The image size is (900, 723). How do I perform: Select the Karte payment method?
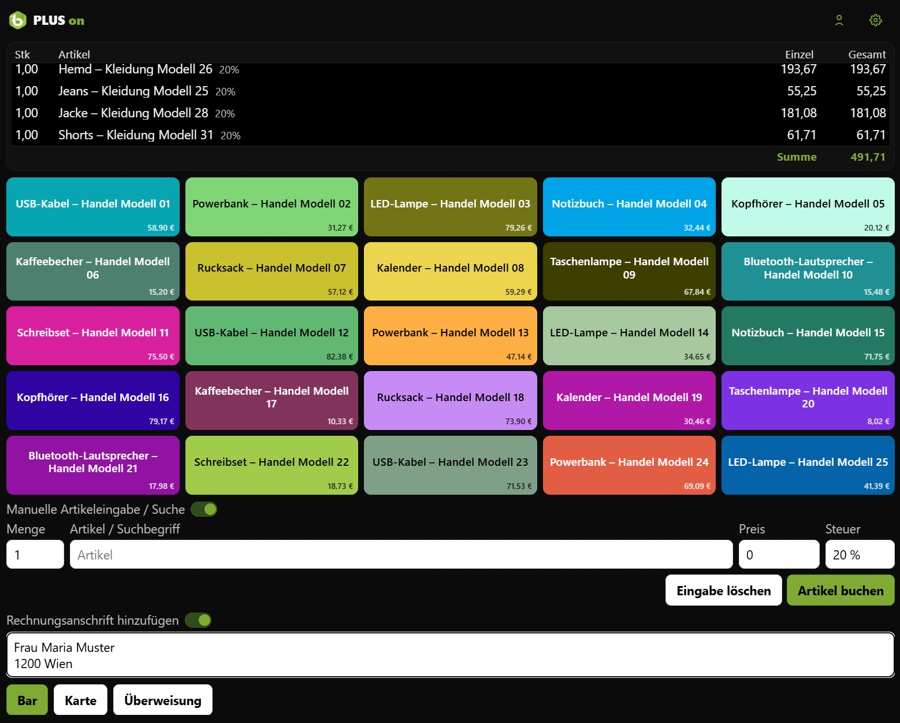pos(80,700)
